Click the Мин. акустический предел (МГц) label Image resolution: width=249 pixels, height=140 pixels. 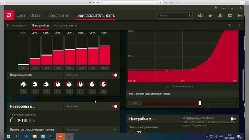coord(149,94)
